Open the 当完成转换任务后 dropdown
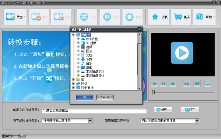The image size is (221, 139). pos(90,121)
